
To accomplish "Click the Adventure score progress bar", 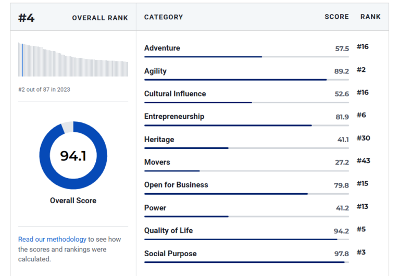I will (x=246, y=57).
